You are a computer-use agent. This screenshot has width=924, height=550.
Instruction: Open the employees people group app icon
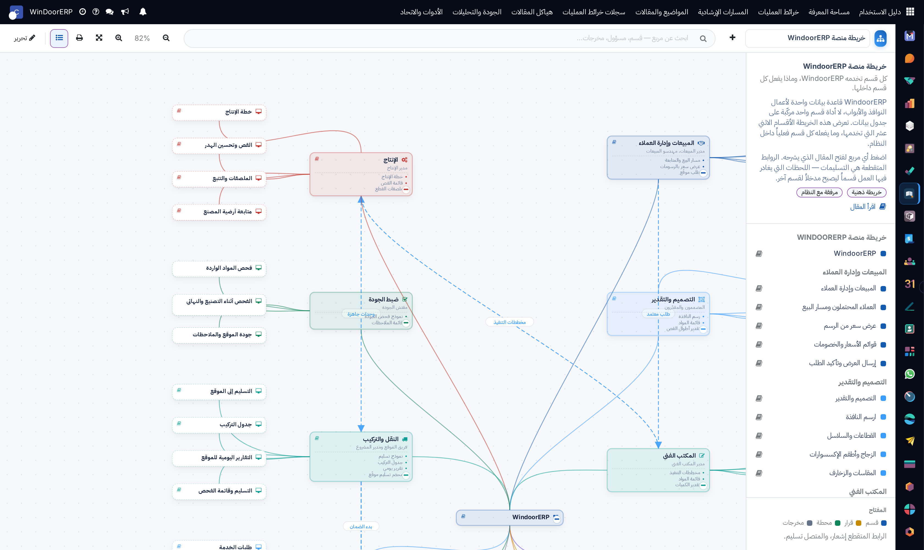(909, 261)
